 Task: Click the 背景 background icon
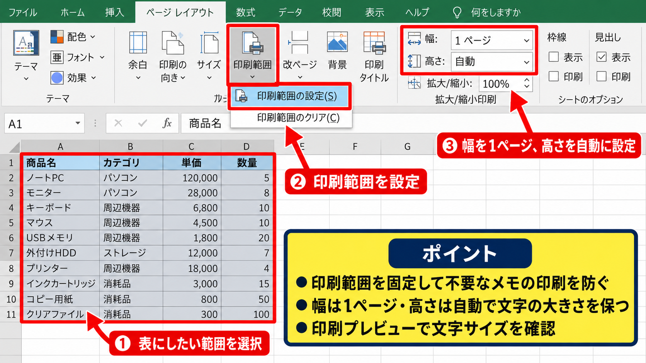[x=337, y=42]
